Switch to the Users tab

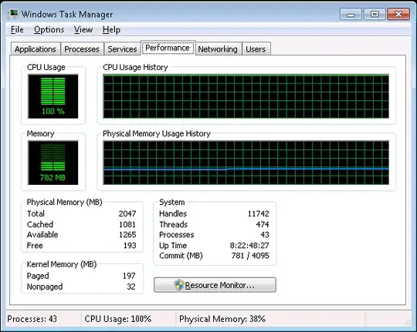(256, 49)
